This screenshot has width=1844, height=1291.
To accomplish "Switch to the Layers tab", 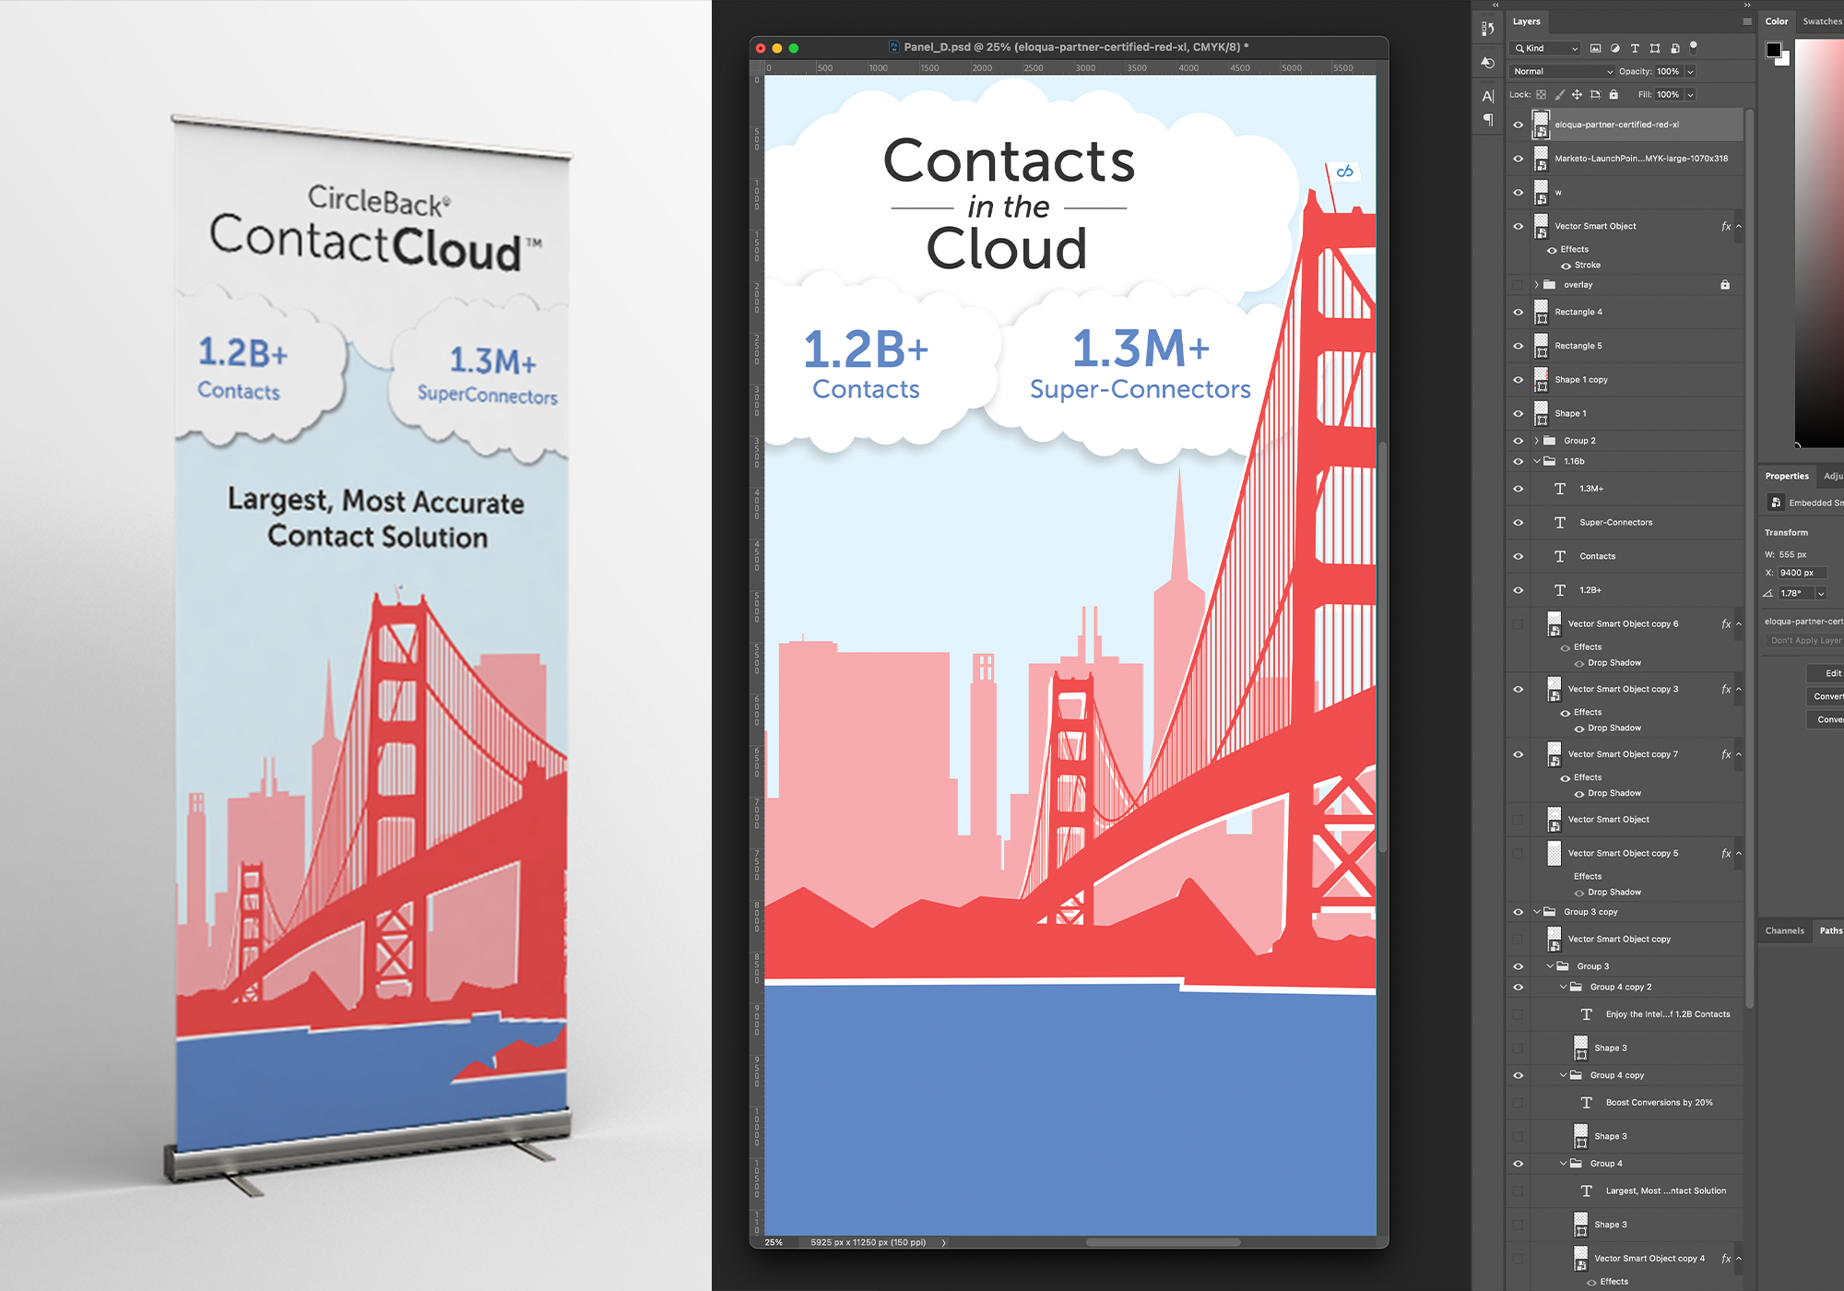I will pyautogui.click(x=1526, y=21).
